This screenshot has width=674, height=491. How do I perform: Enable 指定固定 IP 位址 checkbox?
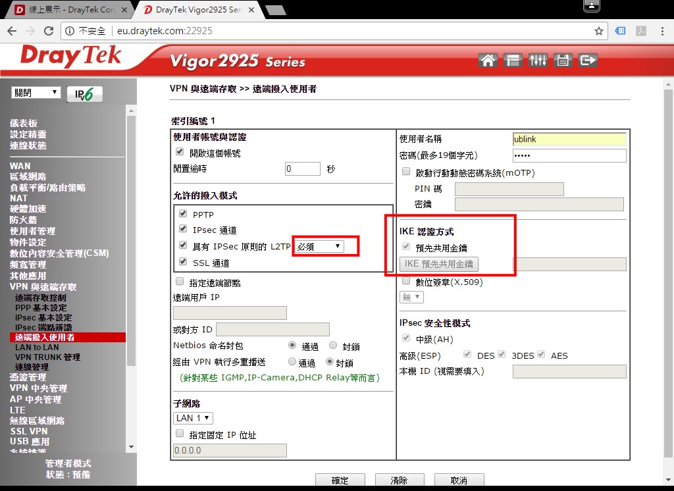(180, 433)
